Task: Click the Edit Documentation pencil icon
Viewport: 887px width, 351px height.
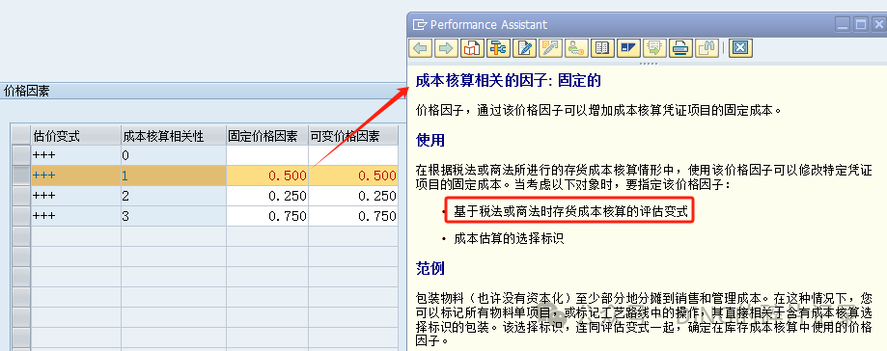Action: point(524,48)
